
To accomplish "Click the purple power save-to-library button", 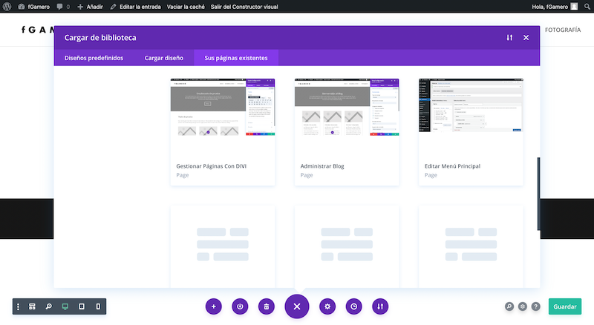I will [240, 306].
